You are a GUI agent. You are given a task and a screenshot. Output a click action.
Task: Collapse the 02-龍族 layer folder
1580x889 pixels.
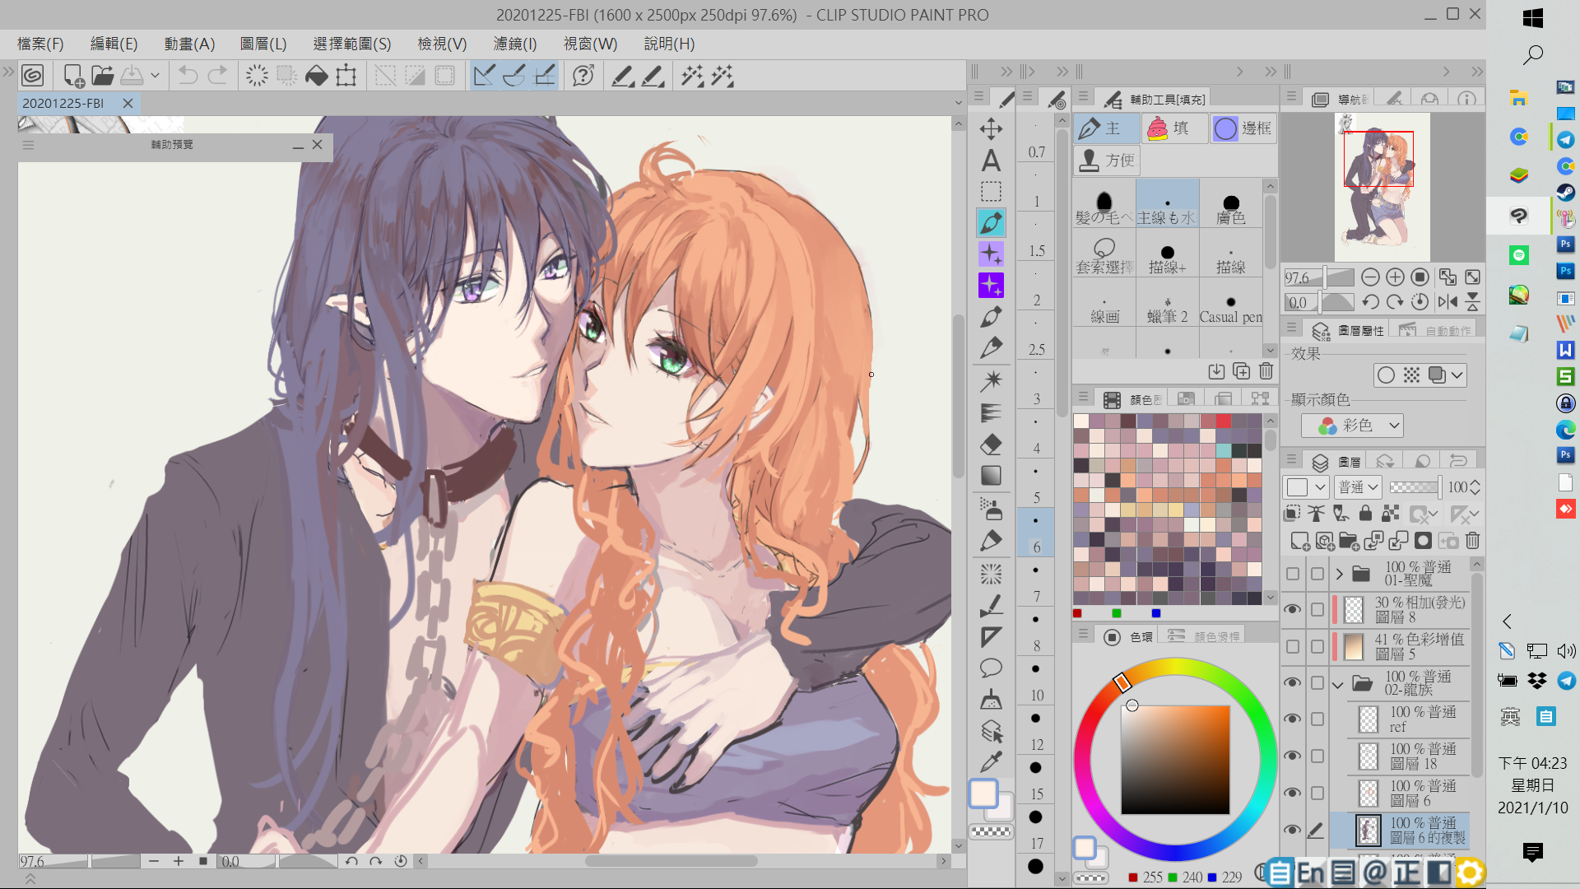[x=1338, y=683]
